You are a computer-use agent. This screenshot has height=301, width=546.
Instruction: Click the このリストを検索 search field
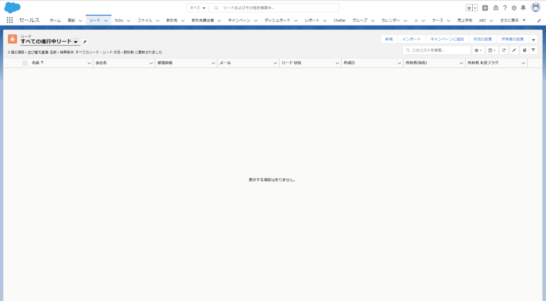point(437,50)
